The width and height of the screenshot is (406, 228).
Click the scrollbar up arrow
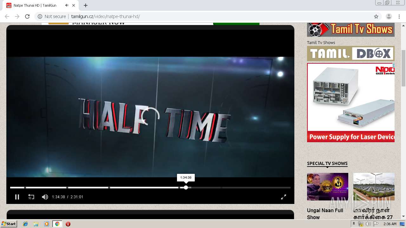pos(403,25)
